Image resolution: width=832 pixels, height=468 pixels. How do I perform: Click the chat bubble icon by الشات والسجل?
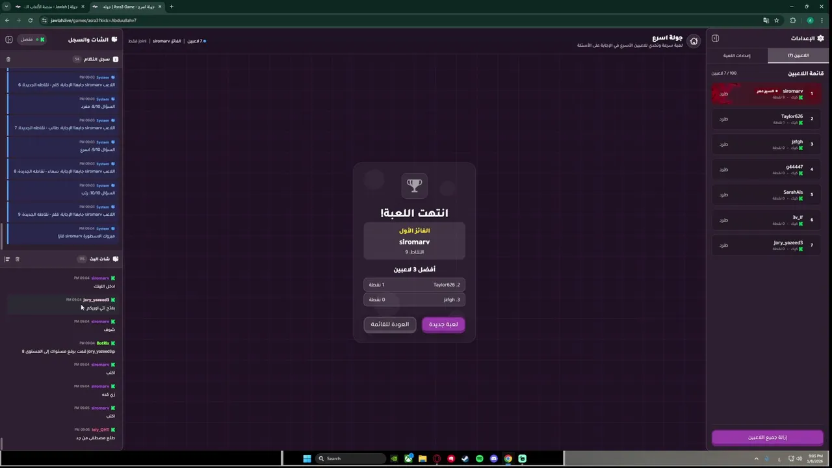pyautogui.click(x=114, y=40)
